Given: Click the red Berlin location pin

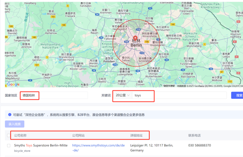Looking at the screenshot, I should [135, 38].
